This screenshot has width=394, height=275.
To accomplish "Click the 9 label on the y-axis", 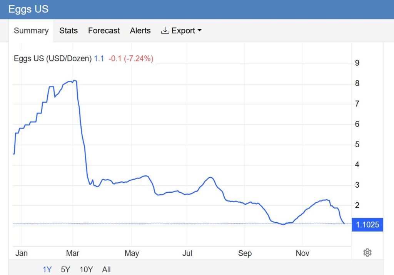I will coord(357,63).
